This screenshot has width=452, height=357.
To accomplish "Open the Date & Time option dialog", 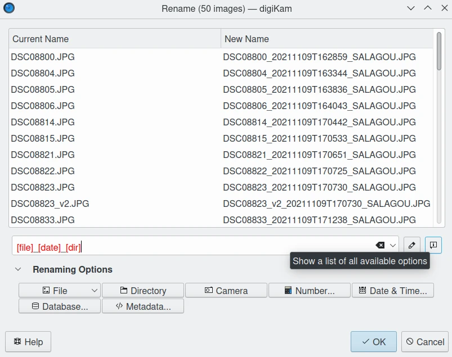I will click(x=393, y=291).
